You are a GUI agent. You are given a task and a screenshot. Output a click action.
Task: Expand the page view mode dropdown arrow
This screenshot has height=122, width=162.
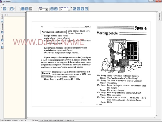14,9
